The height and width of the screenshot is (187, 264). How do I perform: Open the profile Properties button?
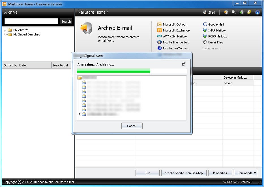220,173
